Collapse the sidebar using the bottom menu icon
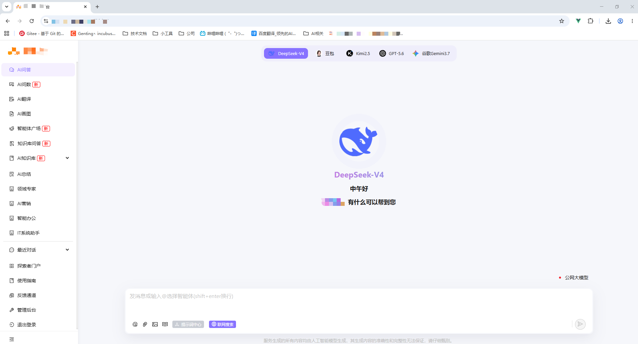 click(x=12, y=339)
